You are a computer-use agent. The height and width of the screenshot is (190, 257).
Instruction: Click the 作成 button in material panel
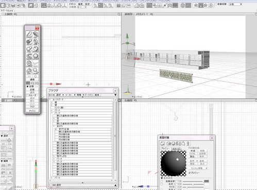coord(193,151)
